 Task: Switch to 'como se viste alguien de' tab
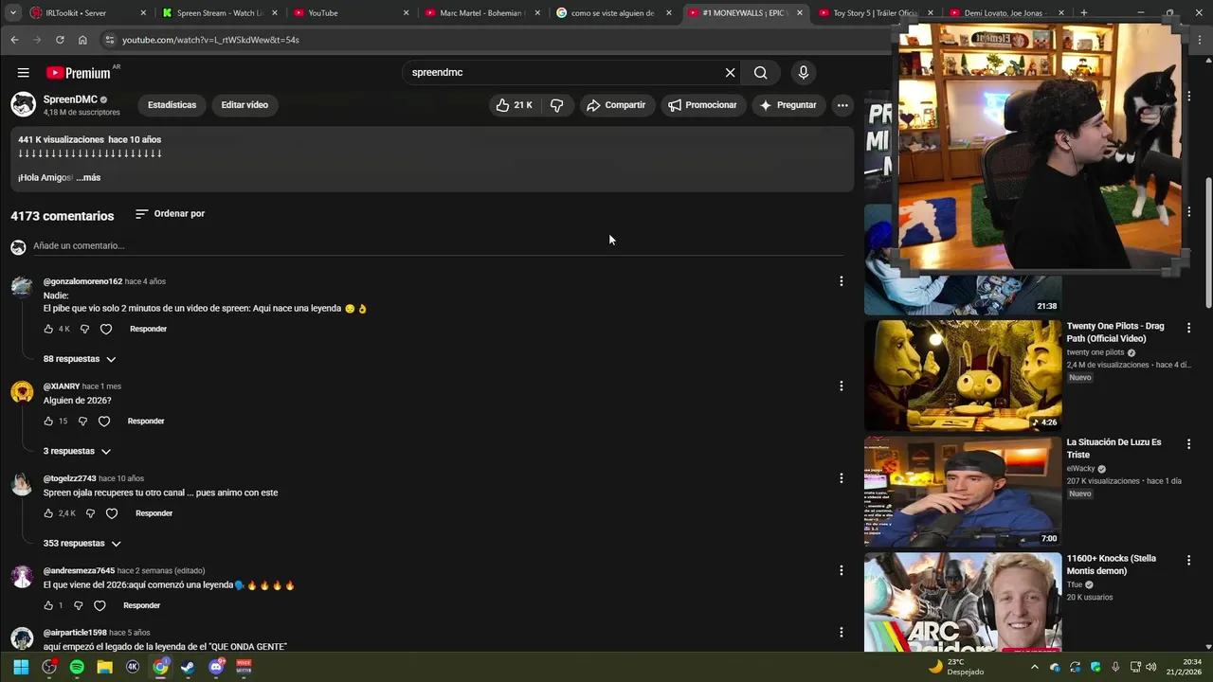point(612,13)
